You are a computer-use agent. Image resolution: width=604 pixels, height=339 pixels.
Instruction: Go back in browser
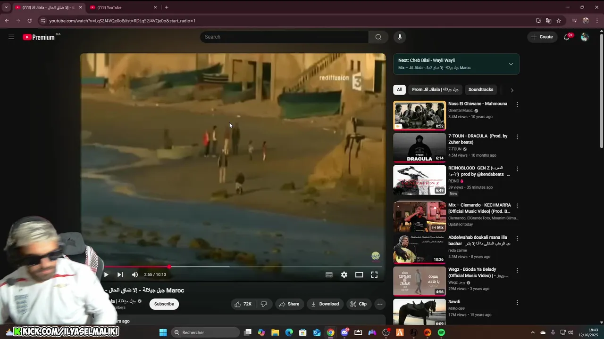pyautogui.click(x=7, y=21)
